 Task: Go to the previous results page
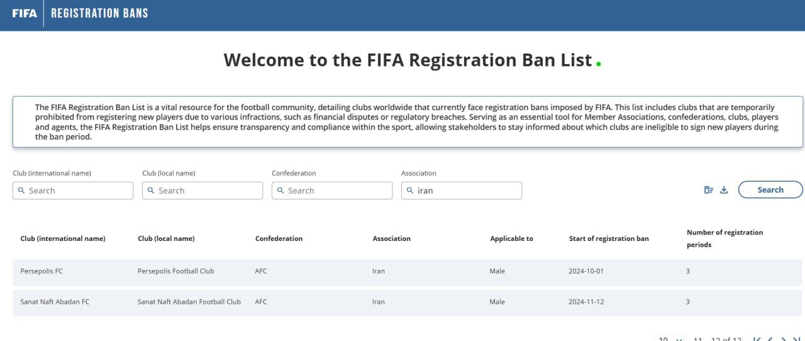[x=770, y=339]
